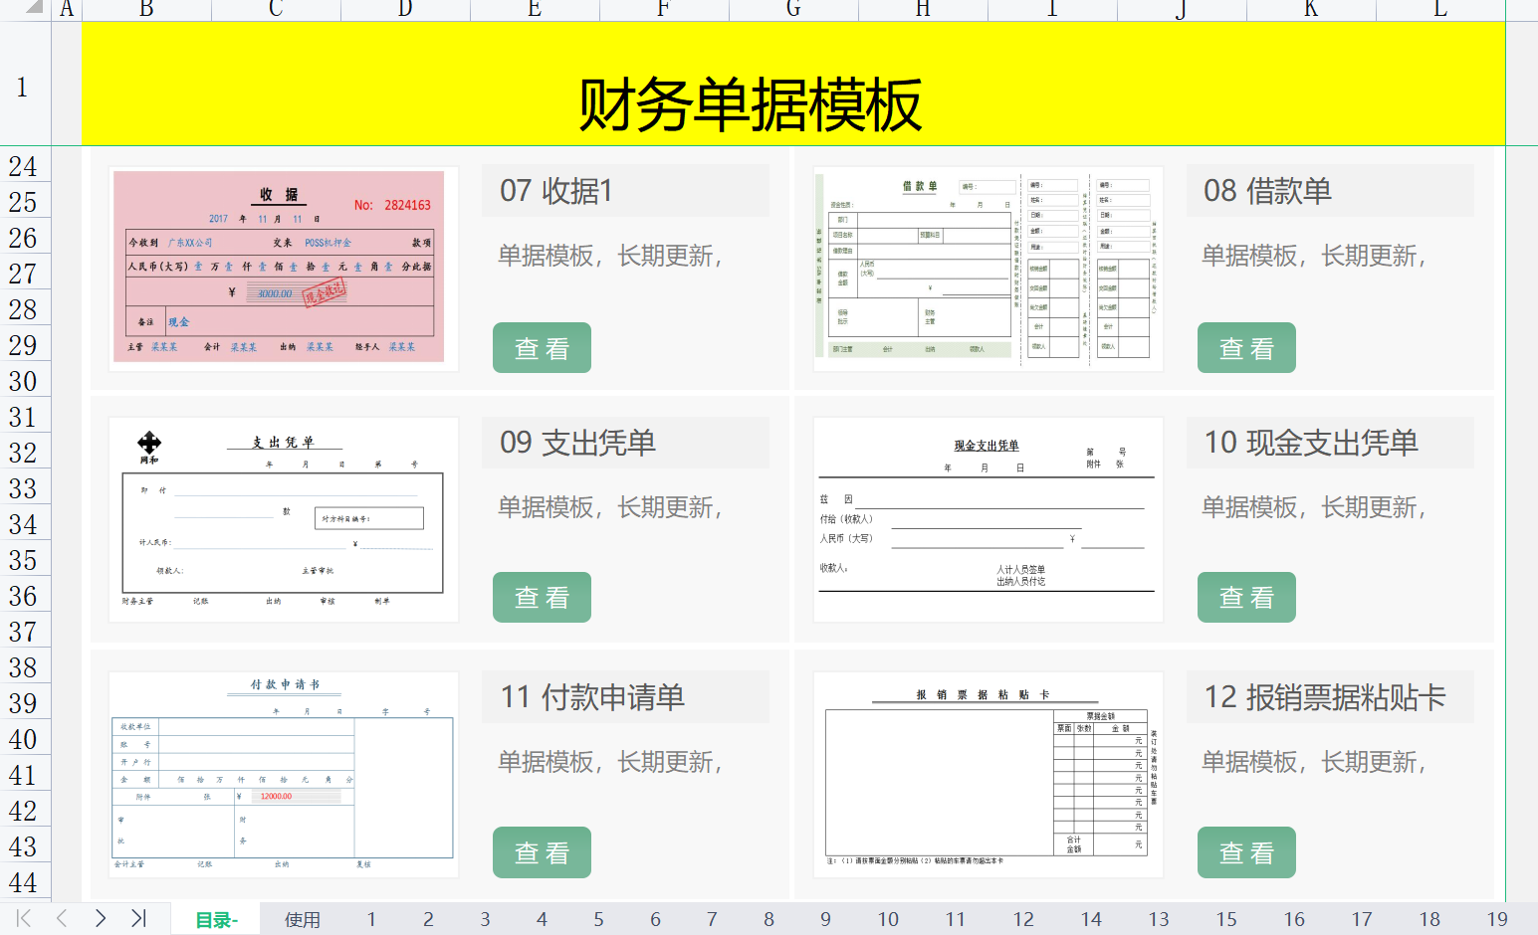Select the pink 收据 template thumbnail
The width and height of the screenshot is (1538, 935).
(x=280, y=268)
